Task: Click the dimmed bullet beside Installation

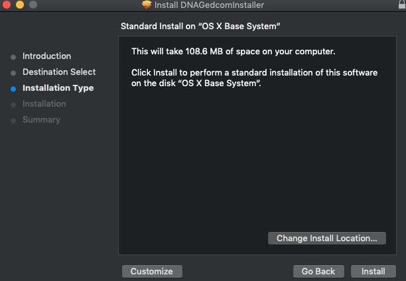Action: click(13, 104)
